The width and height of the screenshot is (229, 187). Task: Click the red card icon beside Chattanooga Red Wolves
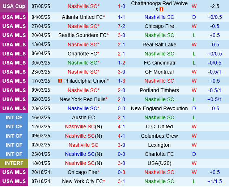(x=161, y=9)
